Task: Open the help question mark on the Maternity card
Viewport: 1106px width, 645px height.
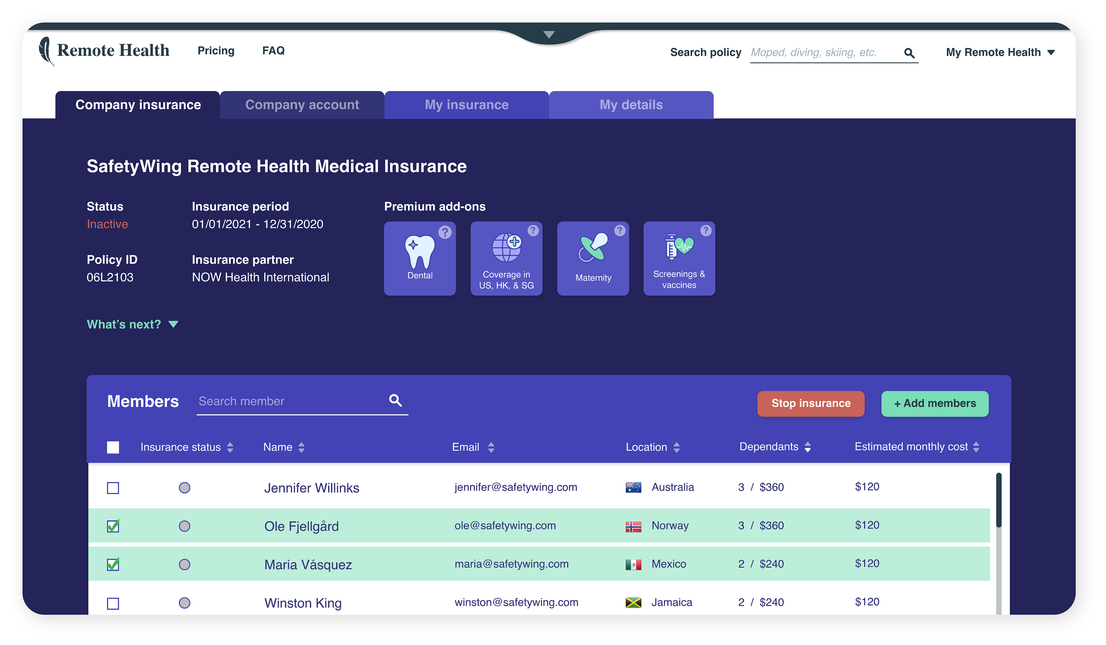Action: click(619, 230)
